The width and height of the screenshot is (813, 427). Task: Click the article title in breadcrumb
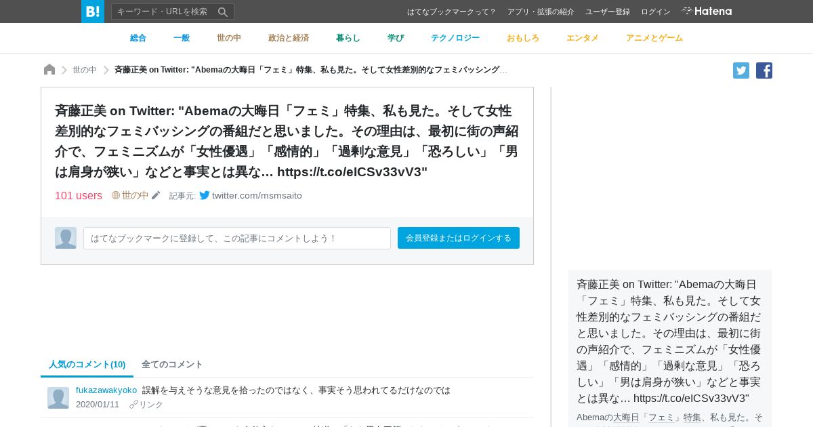tap(311, 70)
